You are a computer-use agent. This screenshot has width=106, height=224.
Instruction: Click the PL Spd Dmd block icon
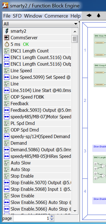click(7, 123)
